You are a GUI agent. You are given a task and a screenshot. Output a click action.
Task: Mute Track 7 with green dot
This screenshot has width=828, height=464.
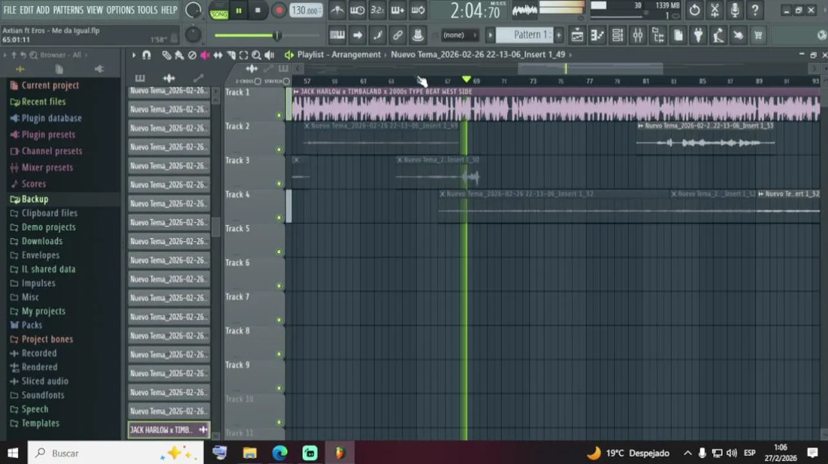(x=279, y=320)
